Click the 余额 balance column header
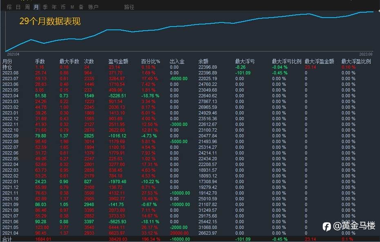This screenshot has width=380, height=242. (203, 61)
